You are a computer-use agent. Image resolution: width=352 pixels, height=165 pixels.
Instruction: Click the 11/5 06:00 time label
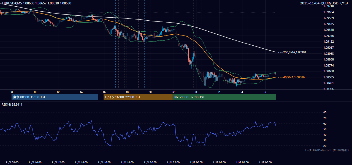265,163
